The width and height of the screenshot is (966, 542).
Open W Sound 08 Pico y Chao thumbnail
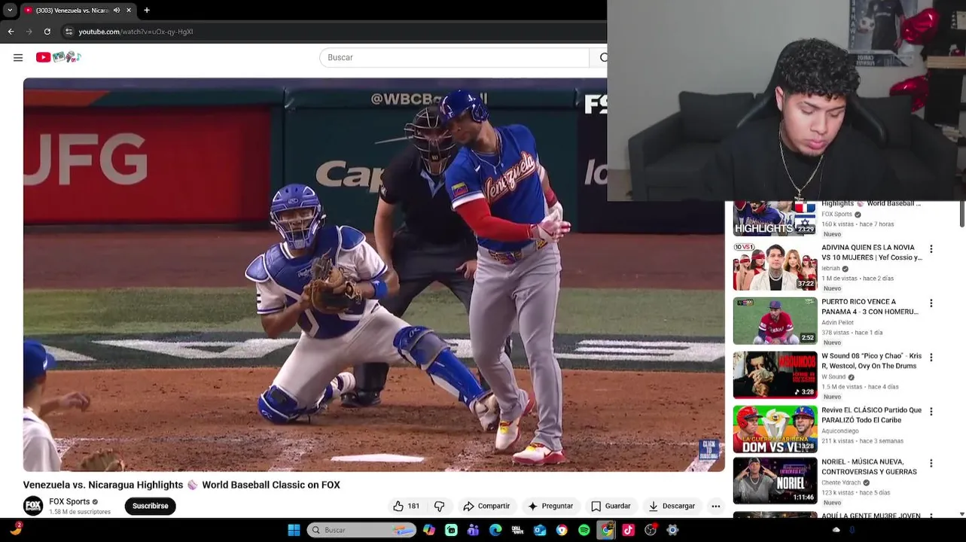coord(775,375)
